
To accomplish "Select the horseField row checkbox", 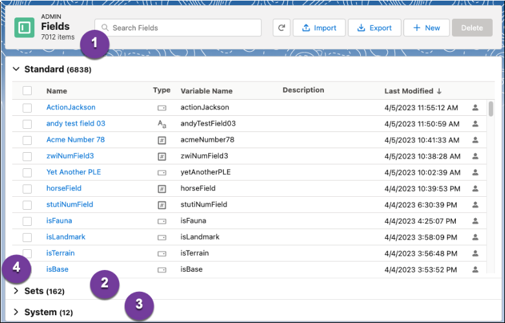I will (27, 188).
